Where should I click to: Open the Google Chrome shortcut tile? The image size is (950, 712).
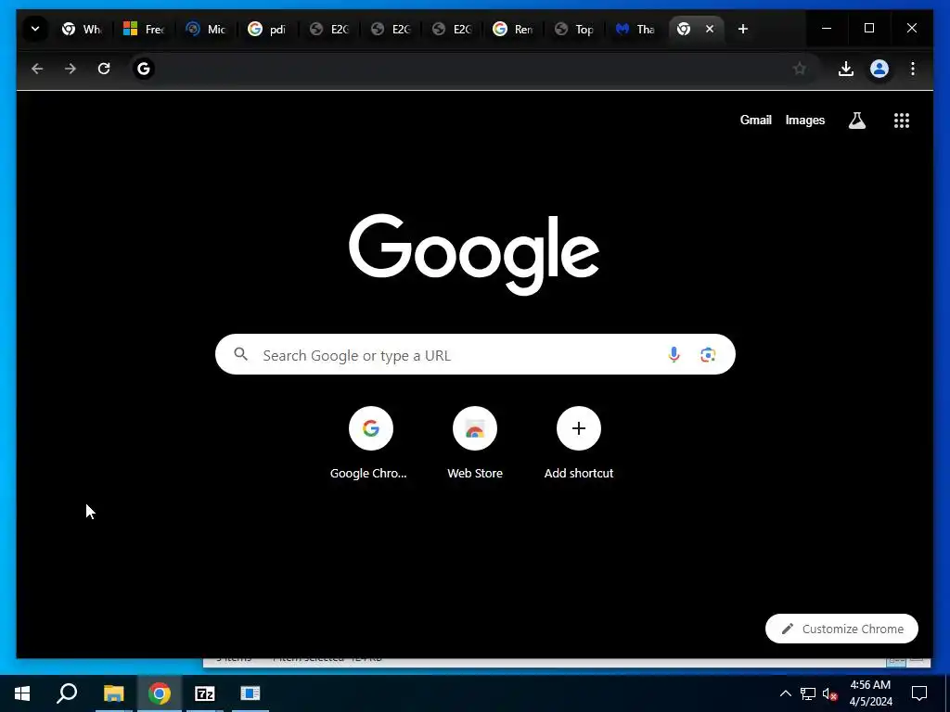coord(370,443)
